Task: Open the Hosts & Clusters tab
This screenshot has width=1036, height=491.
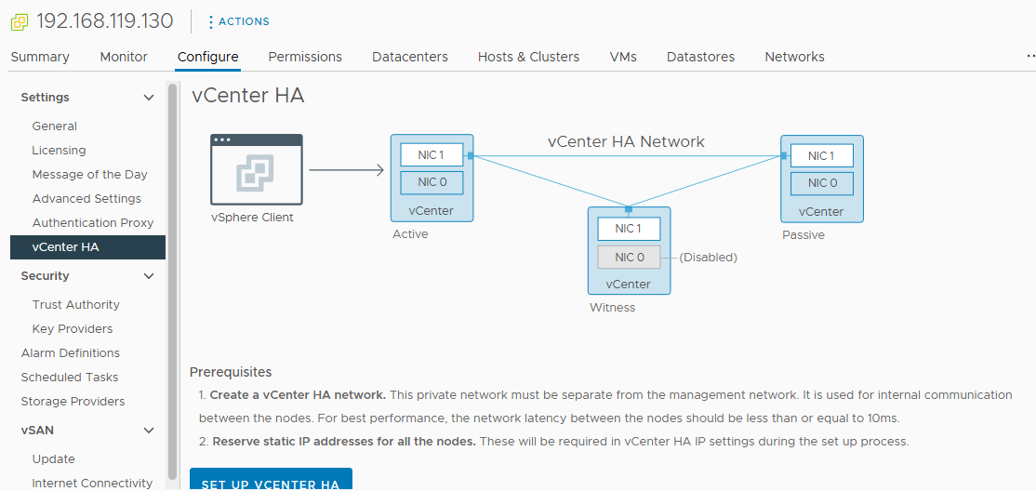Action: [x=528, y=57]
